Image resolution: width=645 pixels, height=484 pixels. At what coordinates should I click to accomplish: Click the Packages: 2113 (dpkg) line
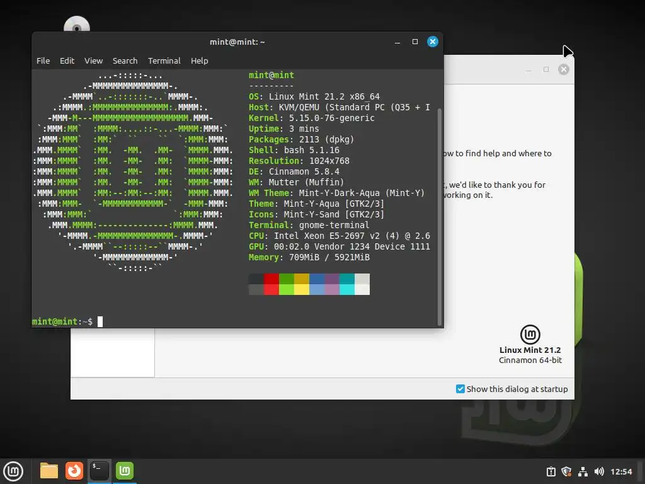(301, 139)
